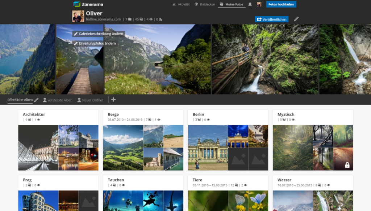
Task: Click the Berge date range 08.07.2010 – 24.06.2015
Action: tap(125, 120)
